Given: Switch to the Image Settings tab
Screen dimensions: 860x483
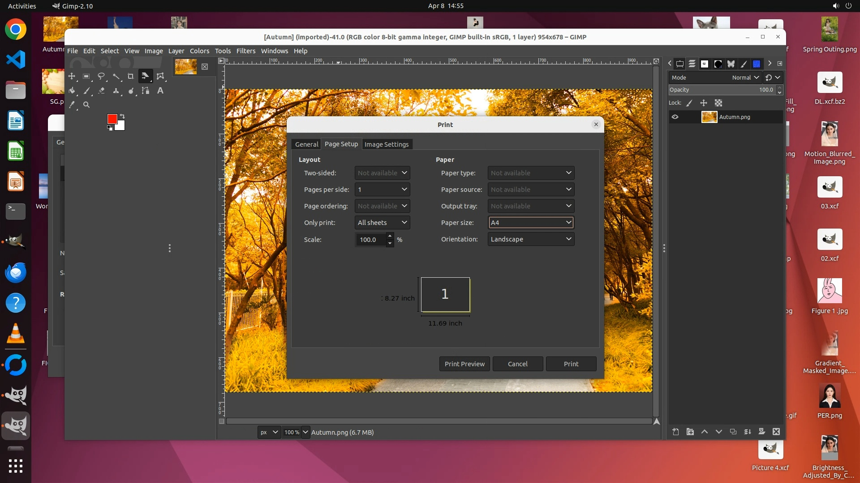Looking at the screenshot, I should click(x=386, y=144).
